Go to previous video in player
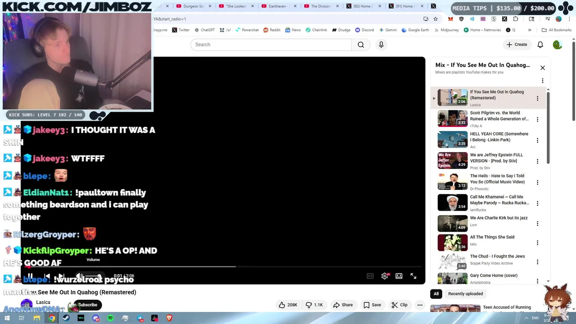Screen dimensions: 576x324 pyautogui.click(x=47, y=276)
